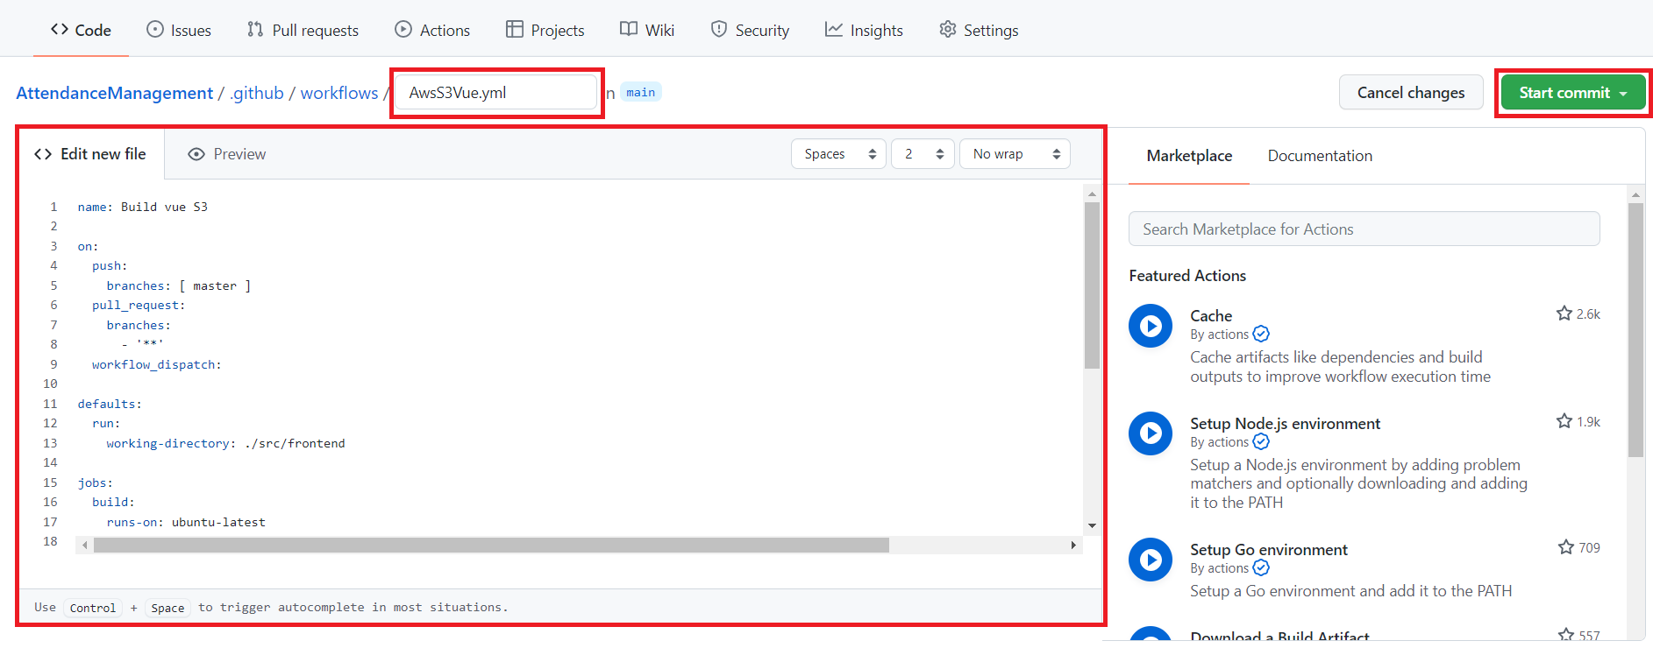Viewport: 1653px width, 648px height.
Task: Open the Cache action title
Action: pos(1211,315)
